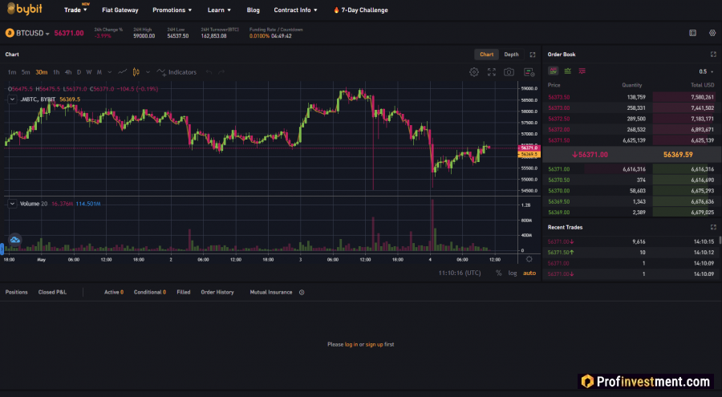Open the chart style dropdown arrow
This screenshot has height=397, width=722.
point(148,72)
